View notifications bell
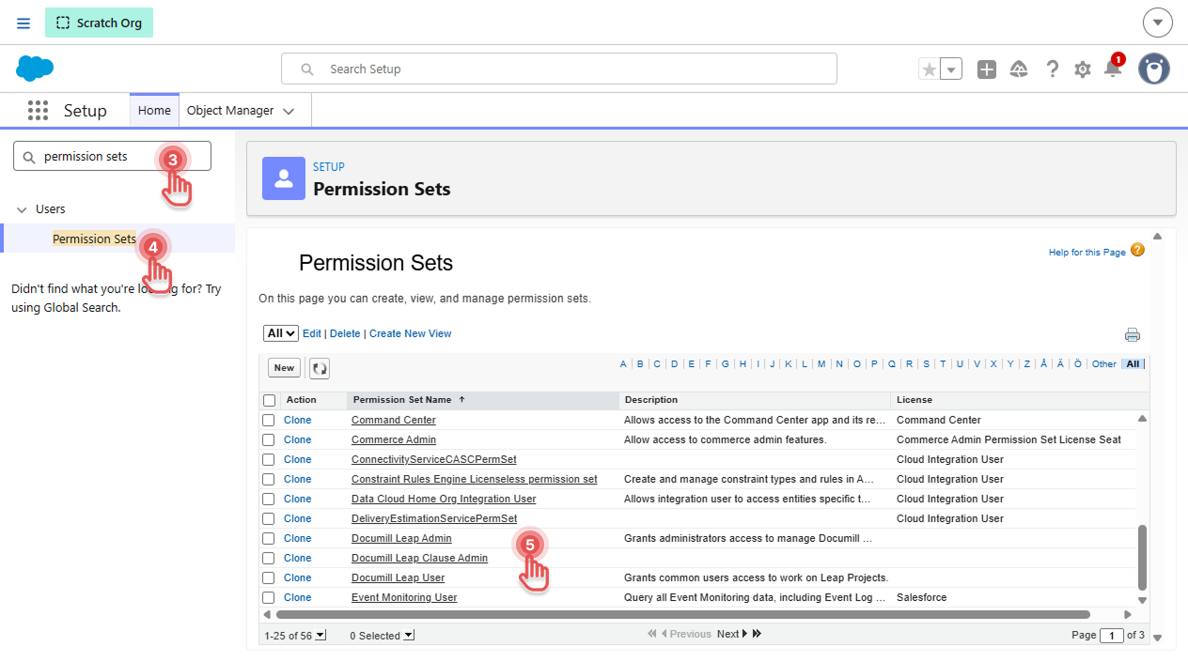Screen dimensions: 1188x662 click(x=1113, y=69)
